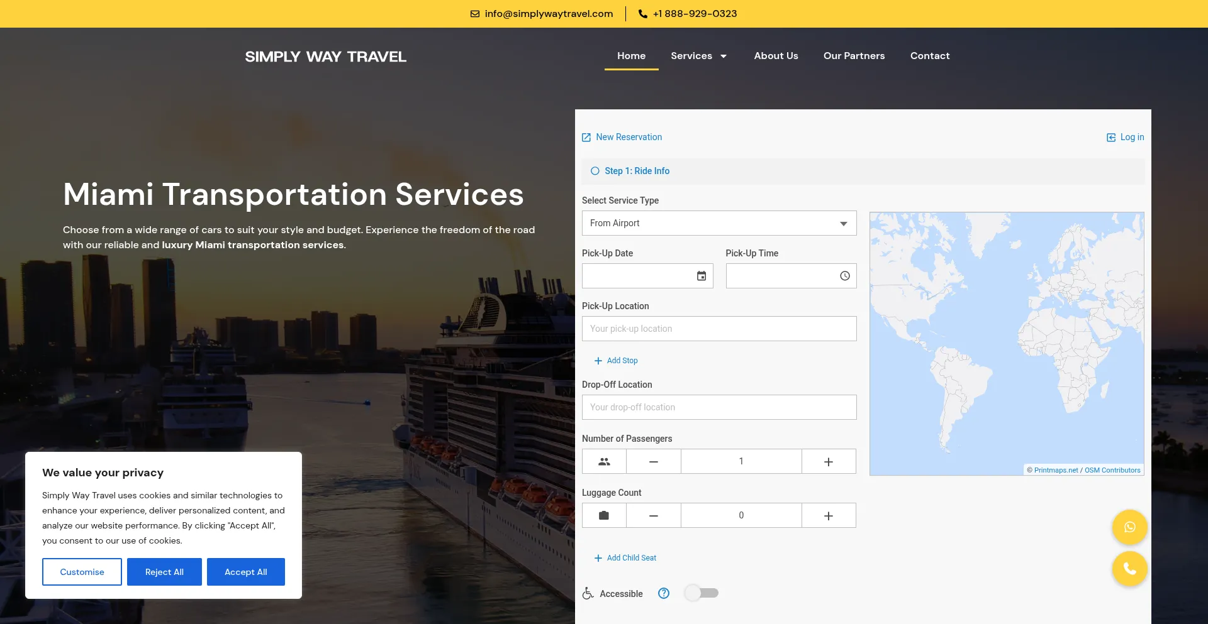Open the Our Partners menu item
The image size is (1208, 624).
tap(854, 56)
